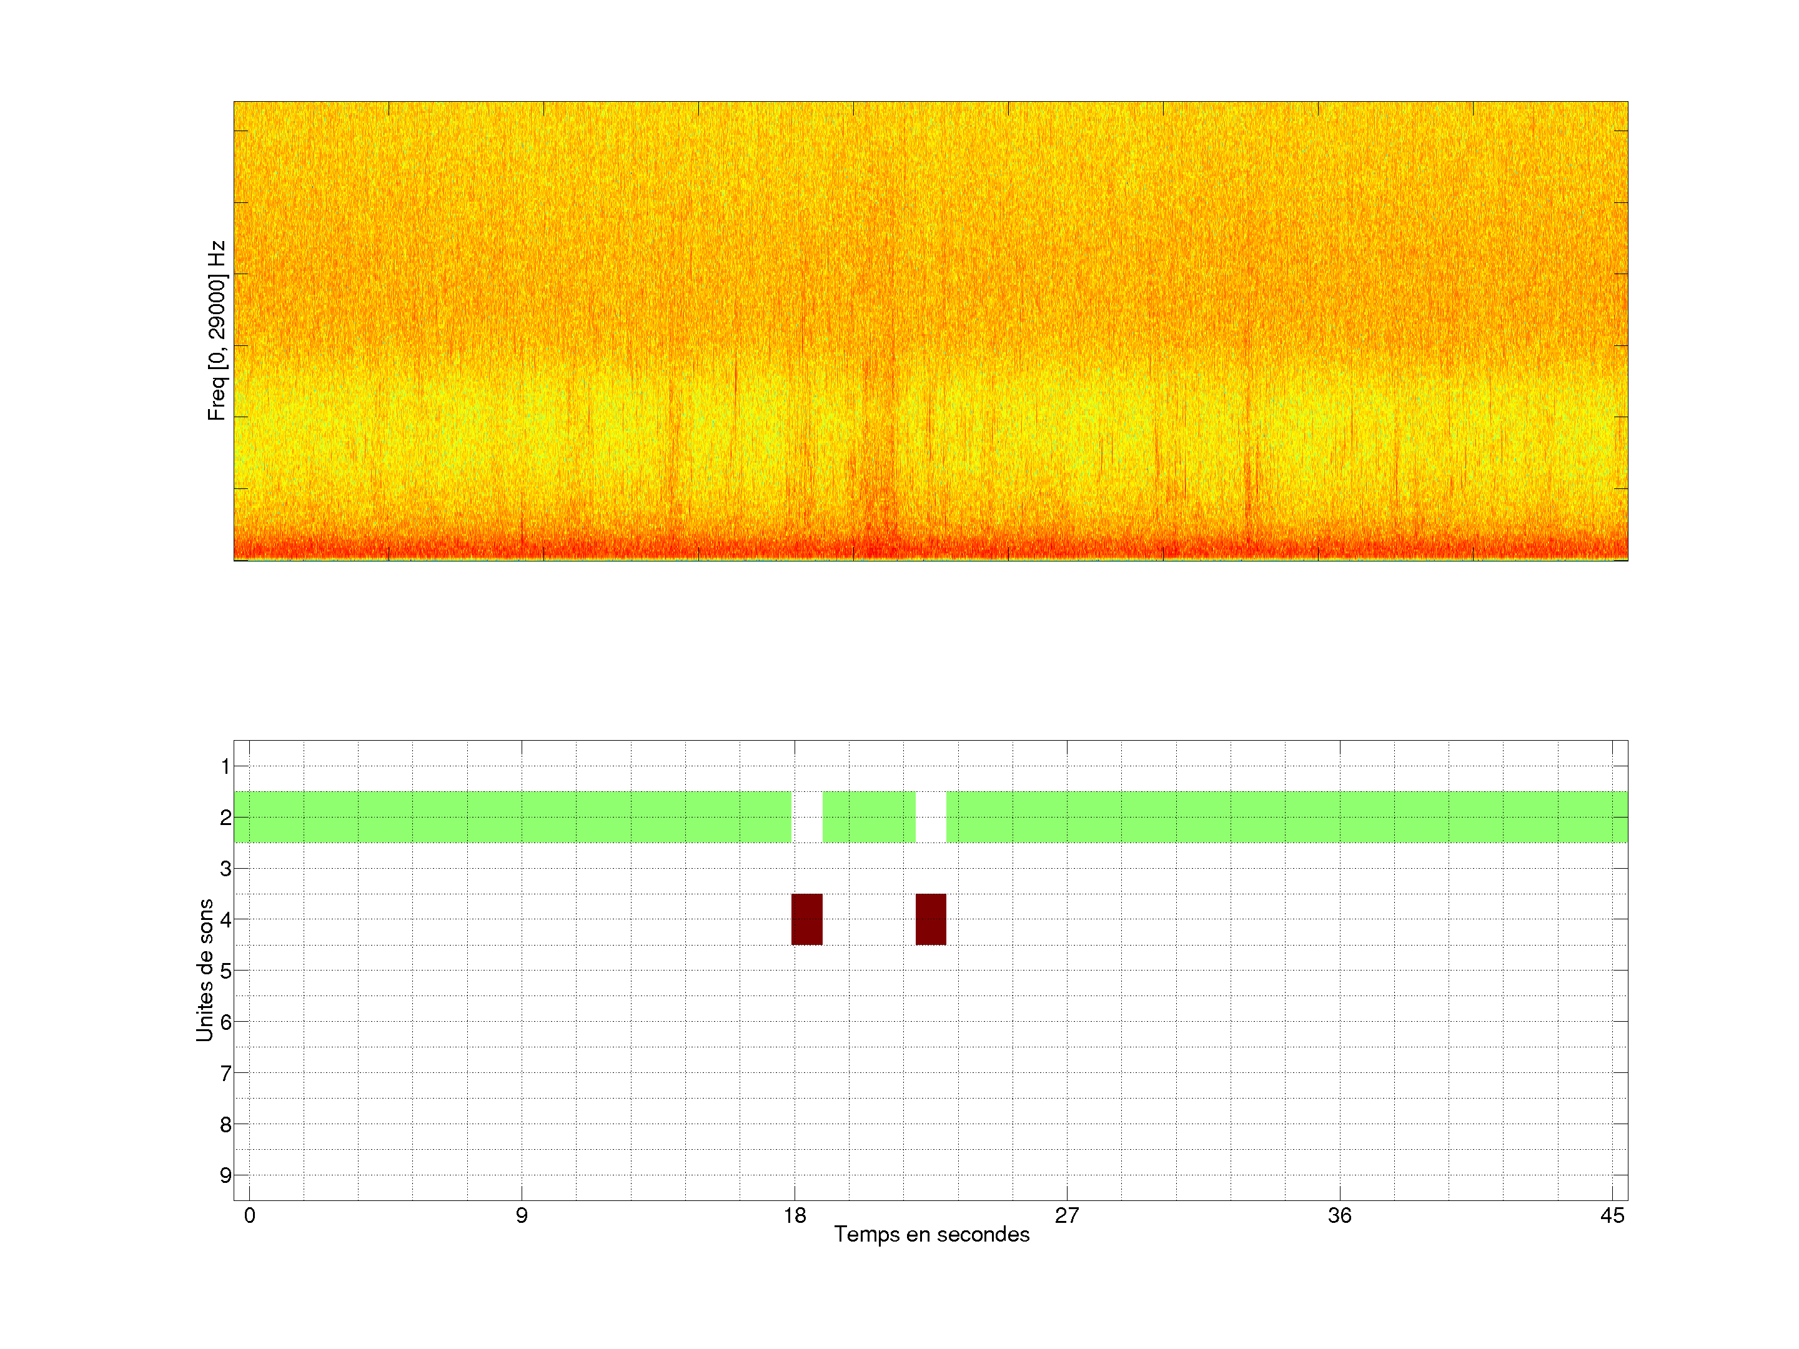The image size is (1799, 1349).
Task: Click the 'Unites de sons' vertical axis label
Action: tap(205, 969)
